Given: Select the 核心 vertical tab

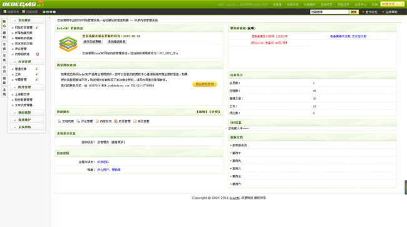Looking at the screenshot, I should (x=4, y=24).
